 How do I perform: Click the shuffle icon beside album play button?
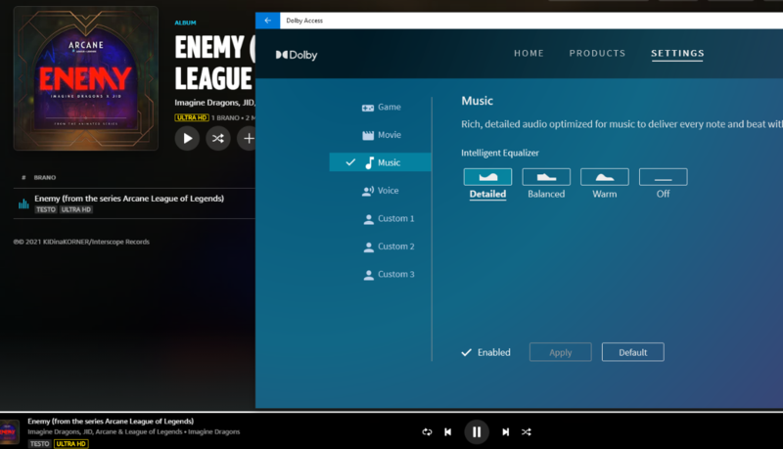click(x=217, y=139)
